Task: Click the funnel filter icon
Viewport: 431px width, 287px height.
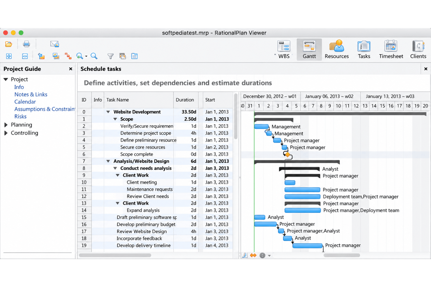Action: pos(111,56)
